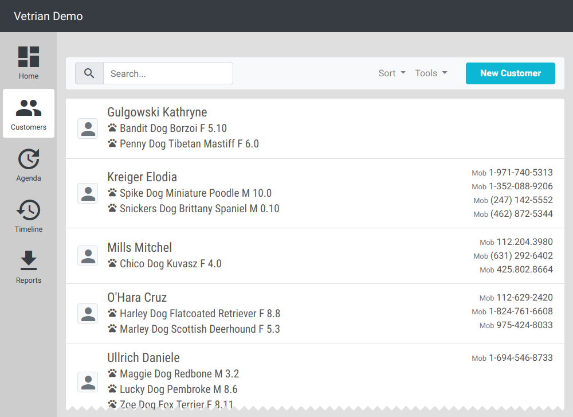573x417 pixels.
Task: Click the Vetrian Demo title
Action: click(48, 16)
